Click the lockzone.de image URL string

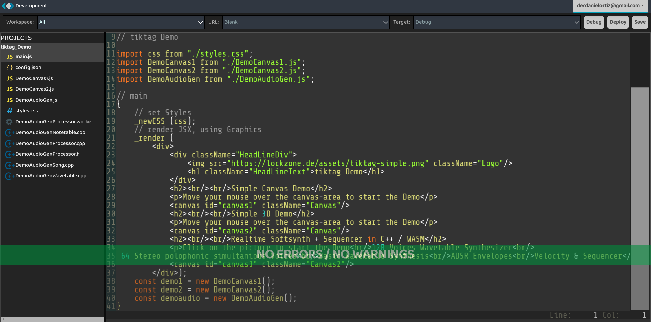(x=328, y=164)
